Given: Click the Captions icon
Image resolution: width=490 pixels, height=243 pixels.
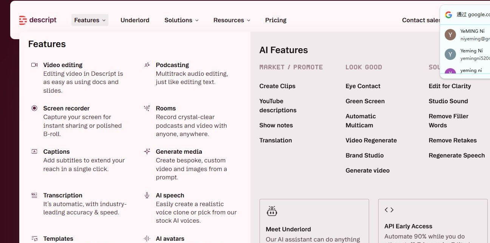Looking at the screenshot, I should point(34,151).
